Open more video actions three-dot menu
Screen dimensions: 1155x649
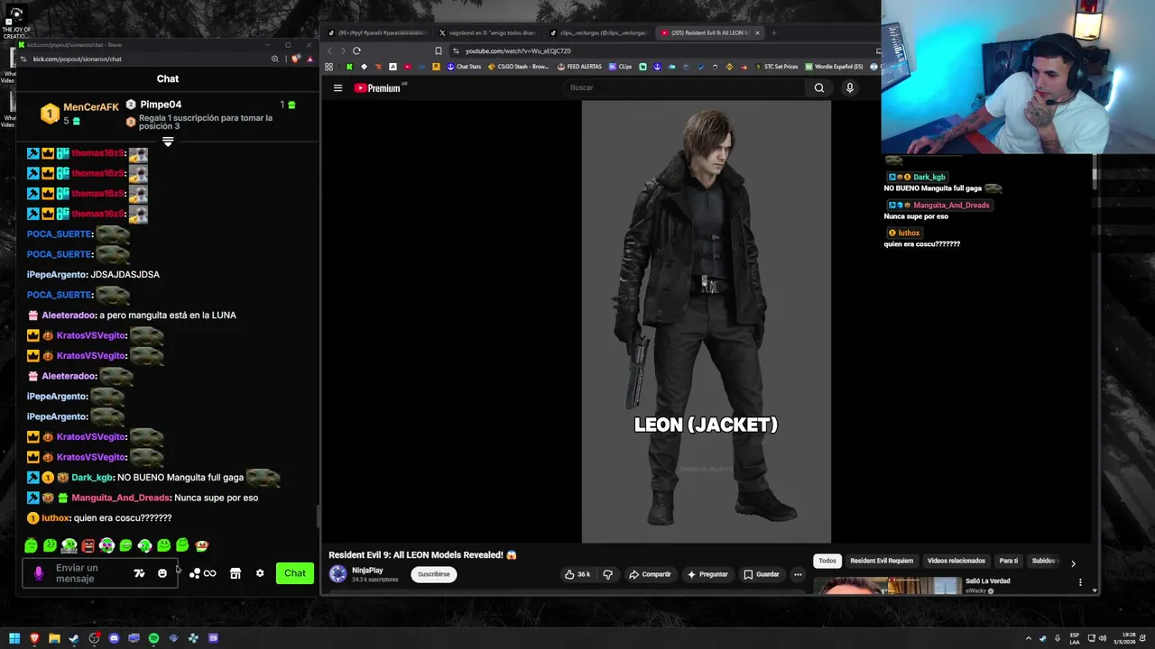click(798, 574)
